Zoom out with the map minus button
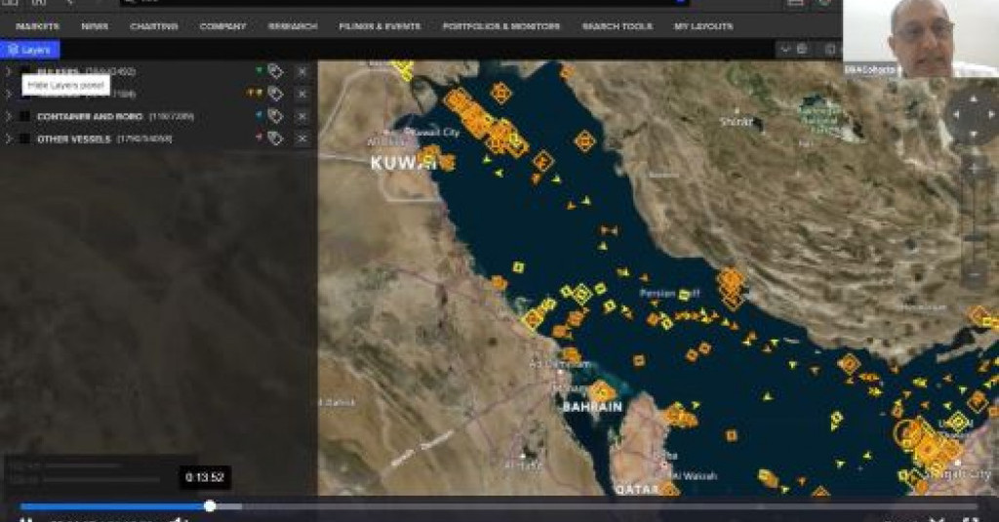Viewport: 999px width, 522px height. [973, 276]
